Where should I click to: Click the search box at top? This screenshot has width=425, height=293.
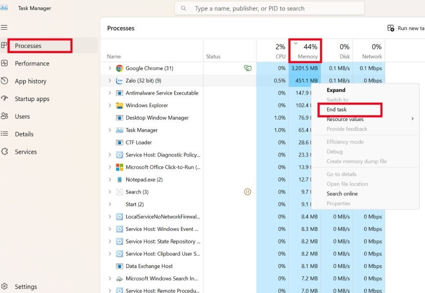tap(269, 8)
